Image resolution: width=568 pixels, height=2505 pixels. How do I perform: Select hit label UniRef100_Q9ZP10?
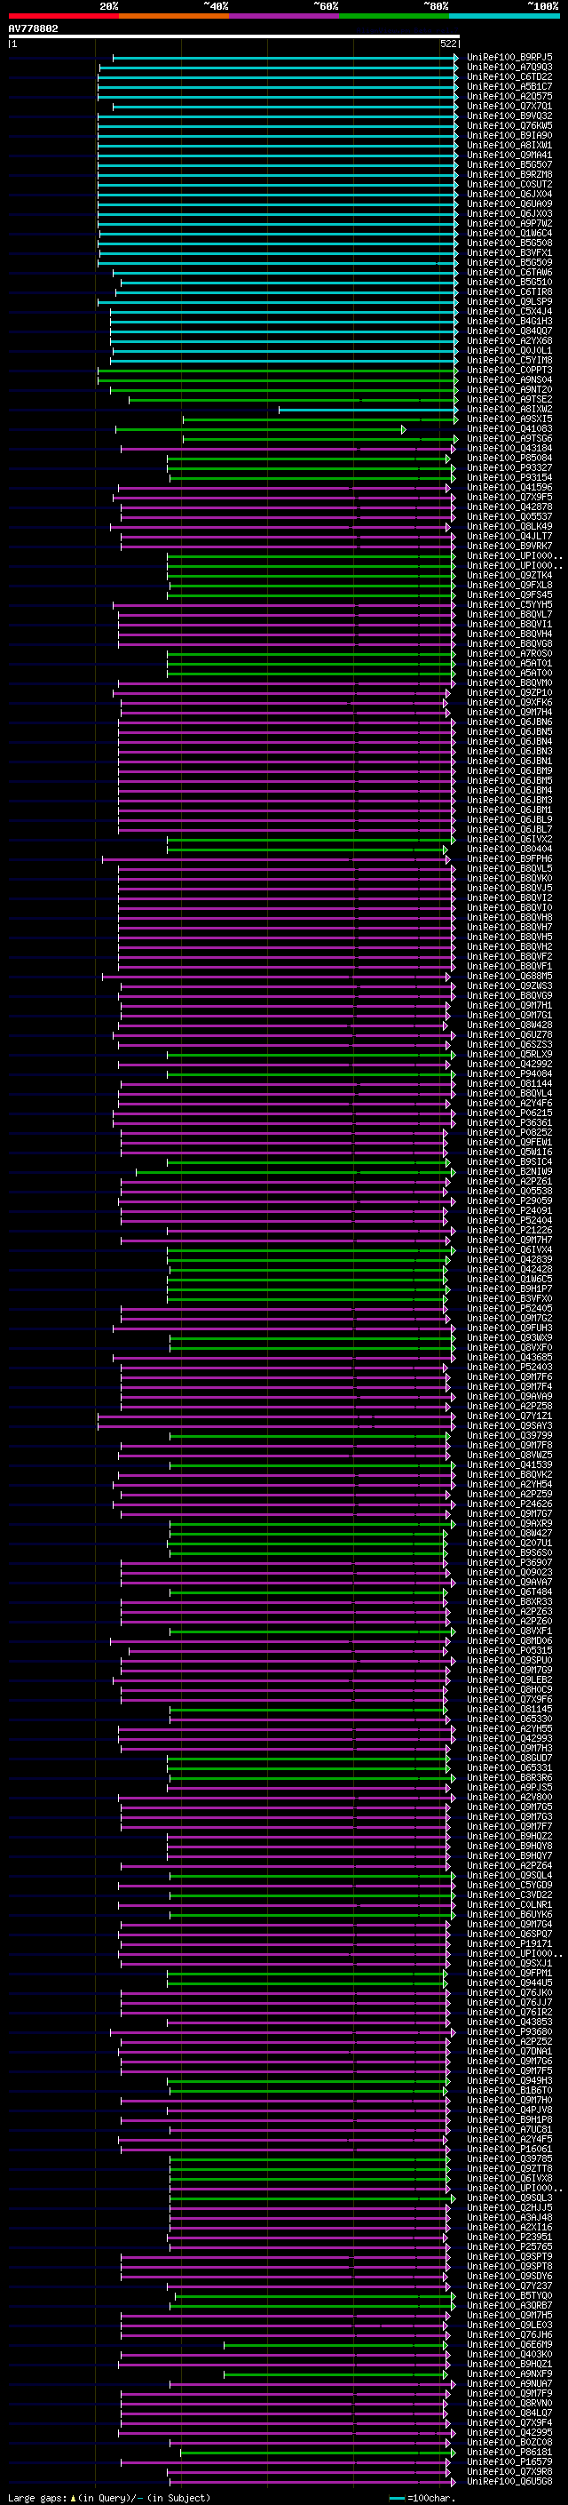coord(509,693)
